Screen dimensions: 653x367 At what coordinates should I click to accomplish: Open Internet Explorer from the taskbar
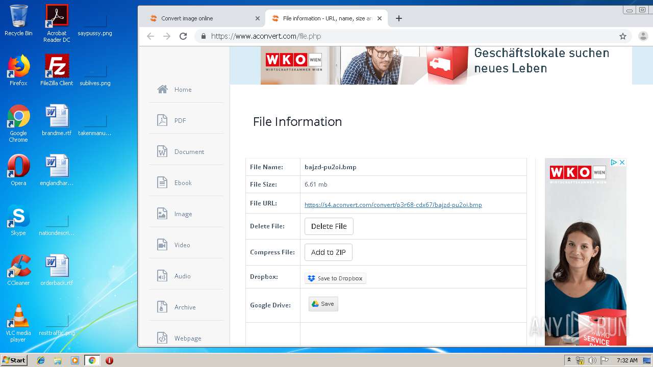(x=41, y=360)
